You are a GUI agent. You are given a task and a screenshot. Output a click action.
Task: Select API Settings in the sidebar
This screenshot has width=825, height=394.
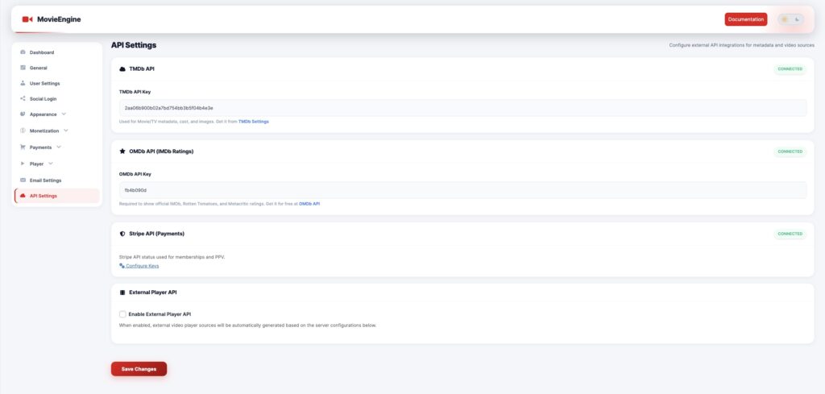coord(44,196)
